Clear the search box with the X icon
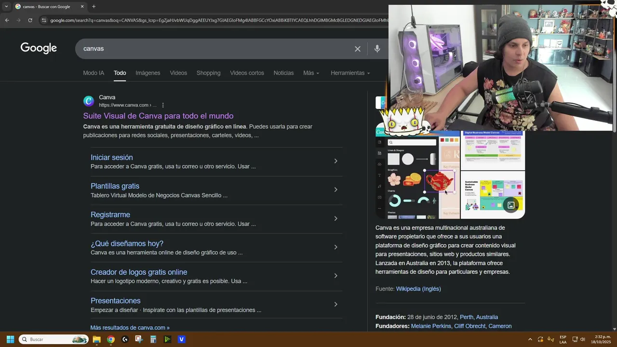 coord(358,49)
